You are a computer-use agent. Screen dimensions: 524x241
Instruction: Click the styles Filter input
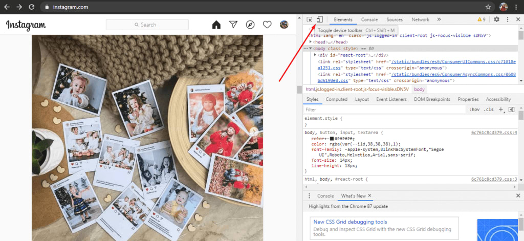coord(385,109)
